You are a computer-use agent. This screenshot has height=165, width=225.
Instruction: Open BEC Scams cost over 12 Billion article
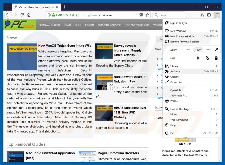pyautogui.click(x=130, y=113)
